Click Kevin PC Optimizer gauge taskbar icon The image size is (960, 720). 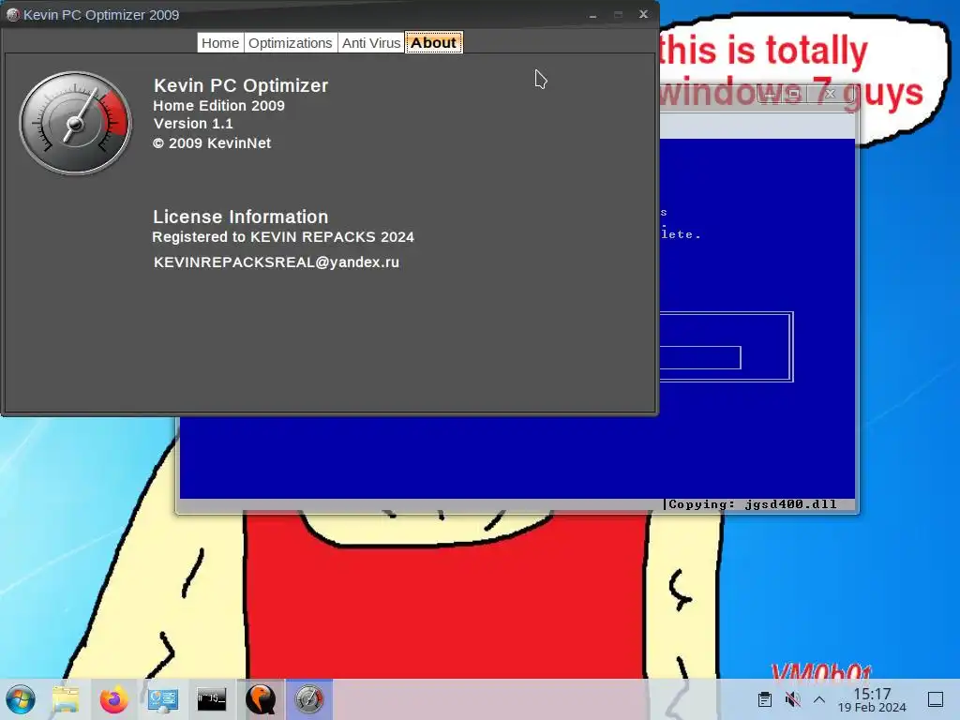pyautogui.click(x=309, y=699)
